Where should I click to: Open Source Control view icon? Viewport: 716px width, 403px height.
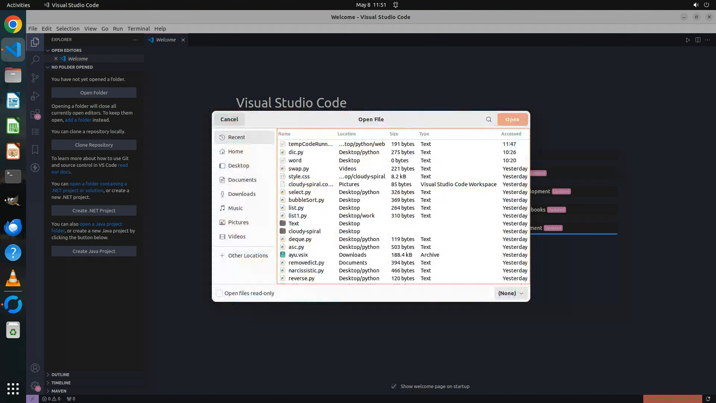(x=35, y=78)
